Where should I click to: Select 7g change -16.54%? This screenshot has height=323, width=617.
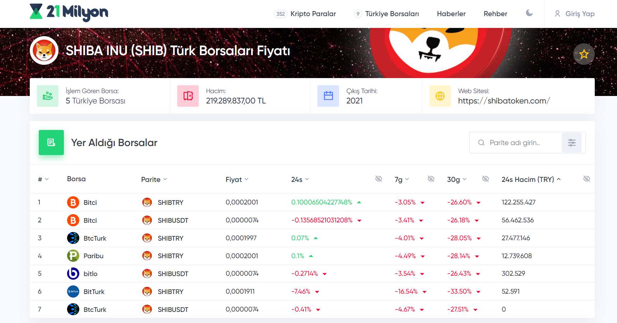[406, 291]
